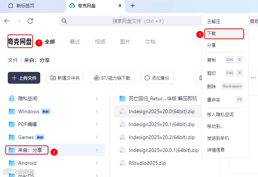Open the Android folder

[x=23, y=163]
